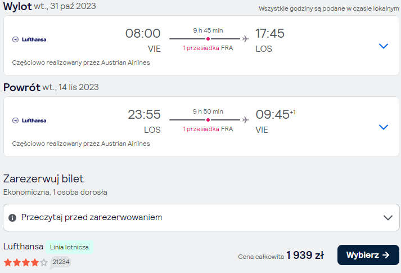Click the Wybierz button
The image size is (401, 273).
coord(368,255)
